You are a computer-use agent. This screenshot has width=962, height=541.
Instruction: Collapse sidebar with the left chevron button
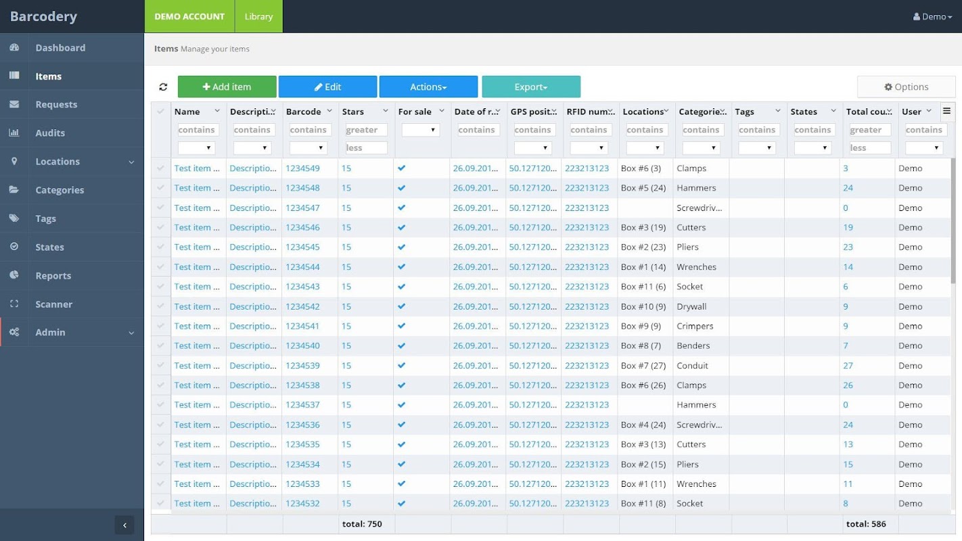[124, 525]
